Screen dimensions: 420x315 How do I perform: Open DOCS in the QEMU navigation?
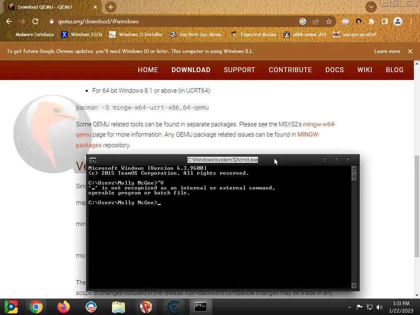pyautogui.click(x=335, y=70)
